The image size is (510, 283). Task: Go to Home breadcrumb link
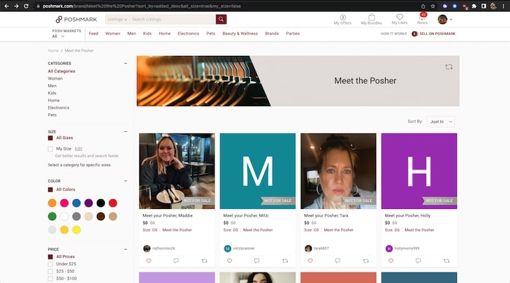[53, 51]
